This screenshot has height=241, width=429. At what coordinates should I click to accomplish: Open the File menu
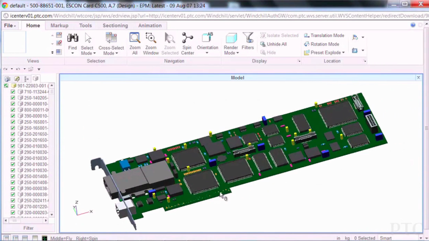click(x=10, y=26)
